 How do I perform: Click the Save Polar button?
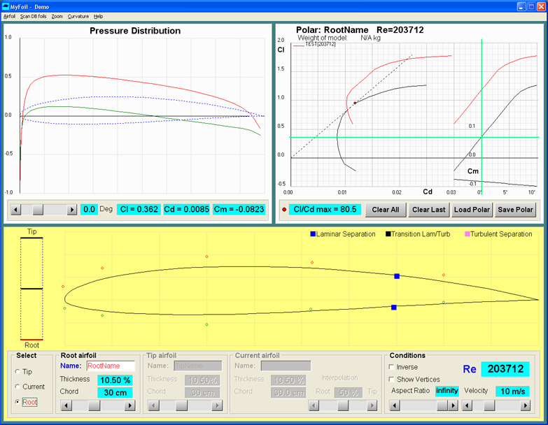515,210
